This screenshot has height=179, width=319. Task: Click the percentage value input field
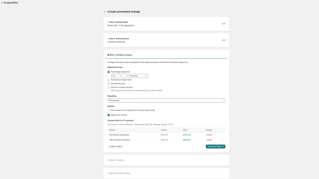pyautogui.click(x=119, y=76)
